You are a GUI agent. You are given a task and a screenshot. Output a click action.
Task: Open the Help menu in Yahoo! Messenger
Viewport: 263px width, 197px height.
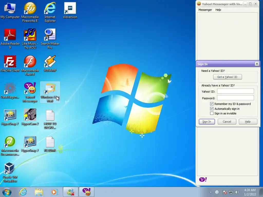tap(218, 10)
